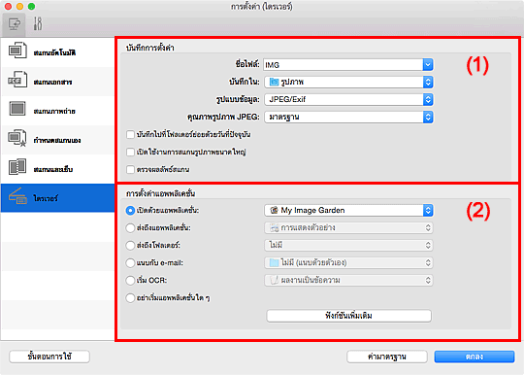The height and width of the screenshot is (375, 524).
Task: Select อย่าเริ่มแอพพลิเคชั่นใด ๆ radio button
Action: pos(130,297)
